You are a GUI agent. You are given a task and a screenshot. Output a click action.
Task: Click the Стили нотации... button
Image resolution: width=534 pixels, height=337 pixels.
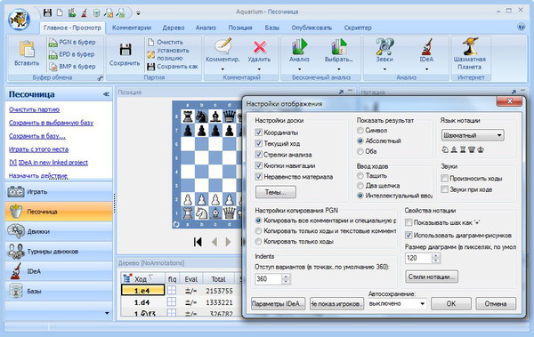[432, 277]
